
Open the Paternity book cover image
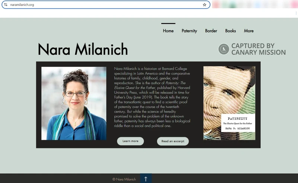pos(229,93)
